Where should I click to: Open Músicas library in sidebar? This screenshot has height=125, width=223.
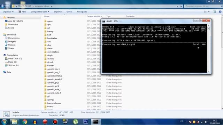coord(12,45)
